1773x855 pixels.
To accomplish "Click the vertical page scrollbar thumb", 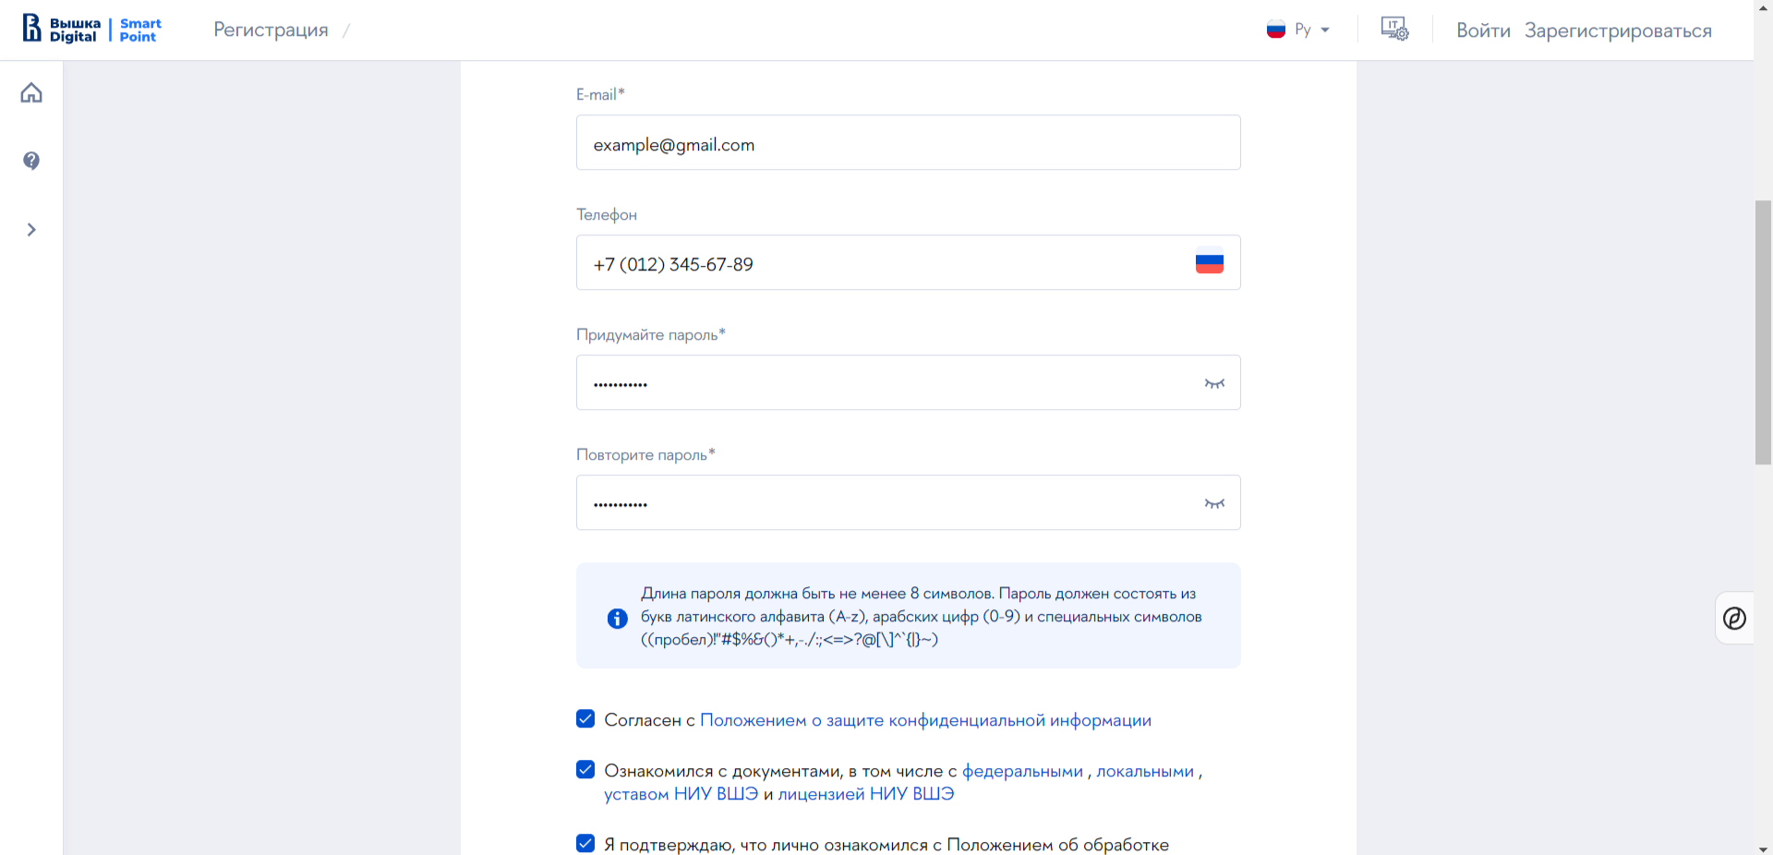I will point(1763,332).
